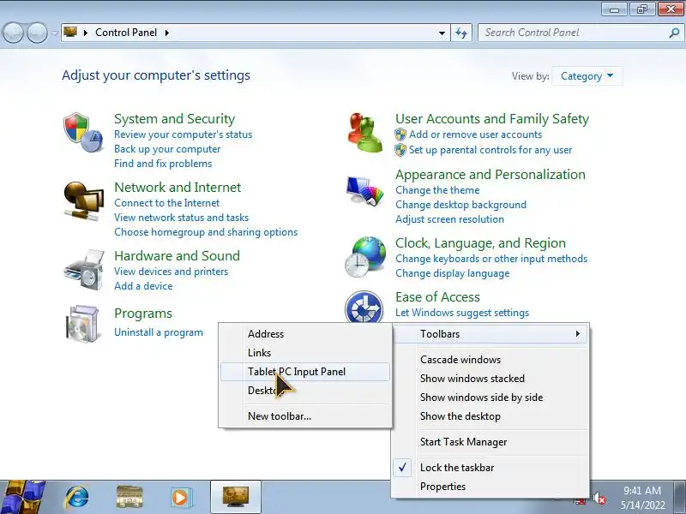Click Change the theme link
This screenshot has height=514, width=686.
[x=437, y=190]
